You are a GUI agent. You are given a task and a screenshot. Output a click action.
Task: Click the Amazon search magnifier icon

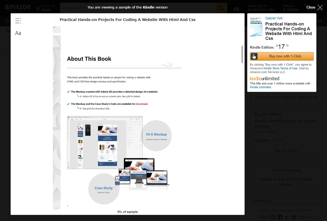tap(221, 8)
